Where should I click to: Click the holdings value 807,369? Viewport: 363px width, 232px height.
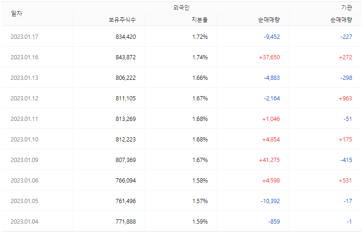pyautogui.click(x=126, y=160)
